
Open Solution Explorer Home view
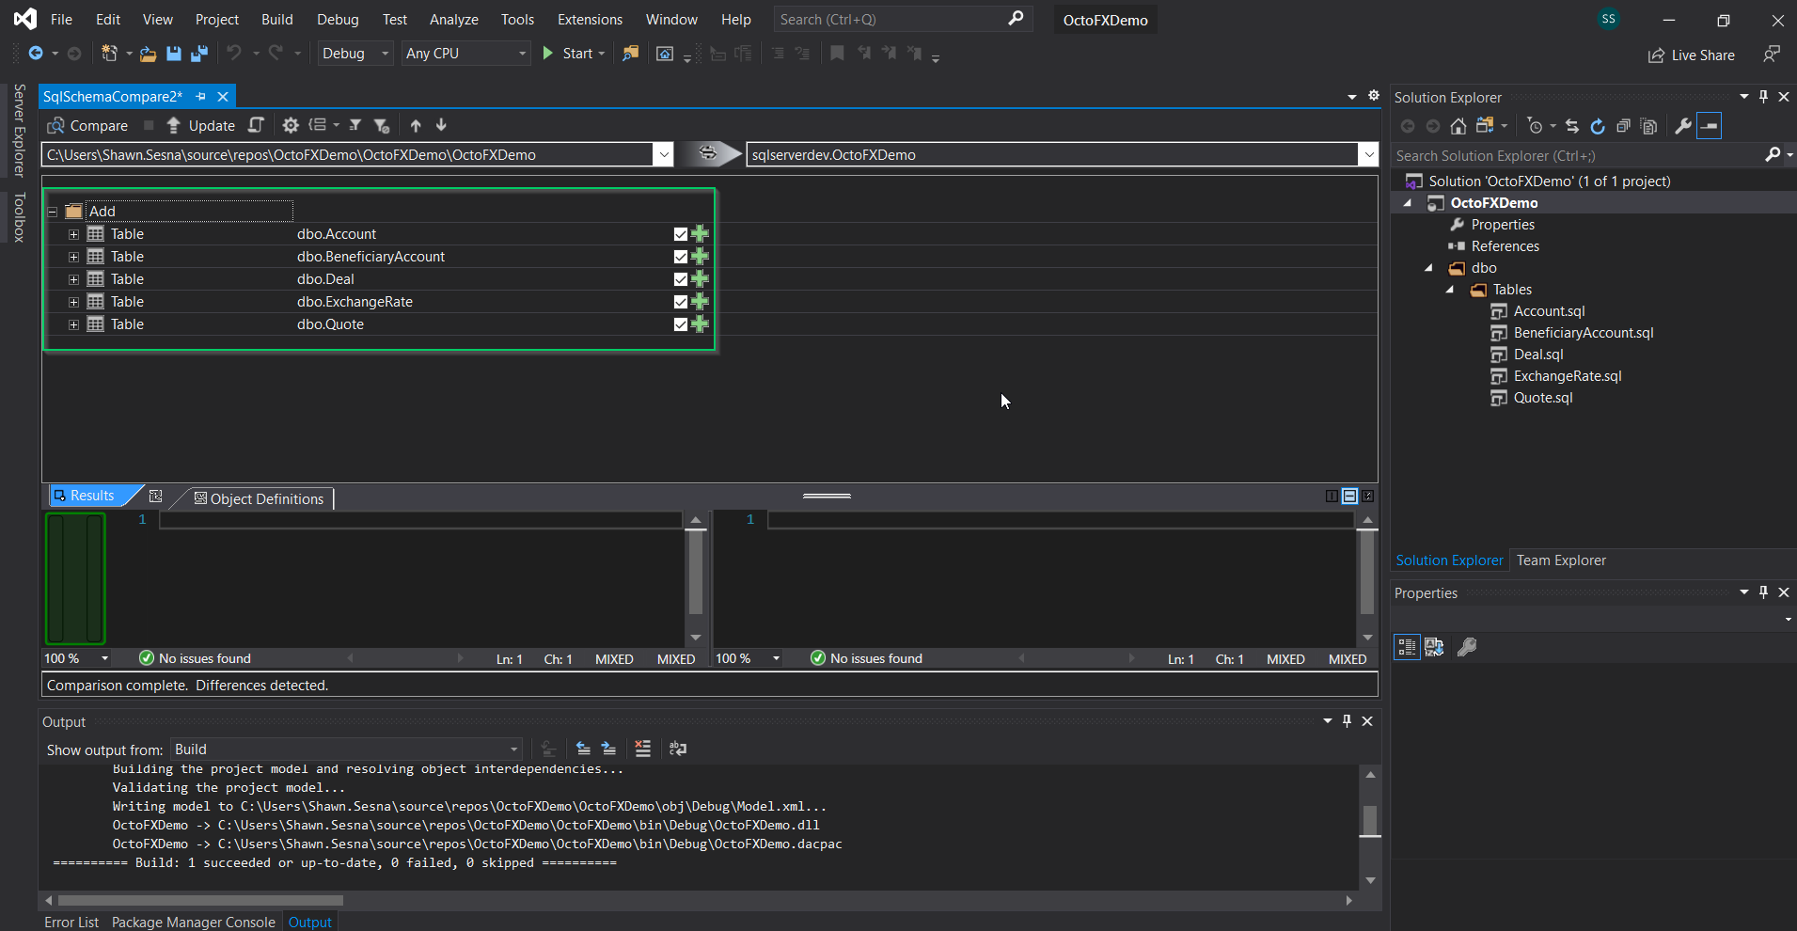coord(1458,126)
